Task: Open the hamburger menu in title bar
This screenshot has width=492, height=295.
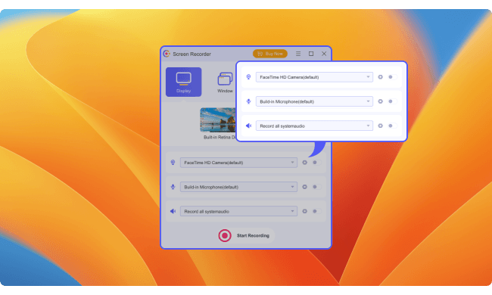Action: (x=298, y=54)
